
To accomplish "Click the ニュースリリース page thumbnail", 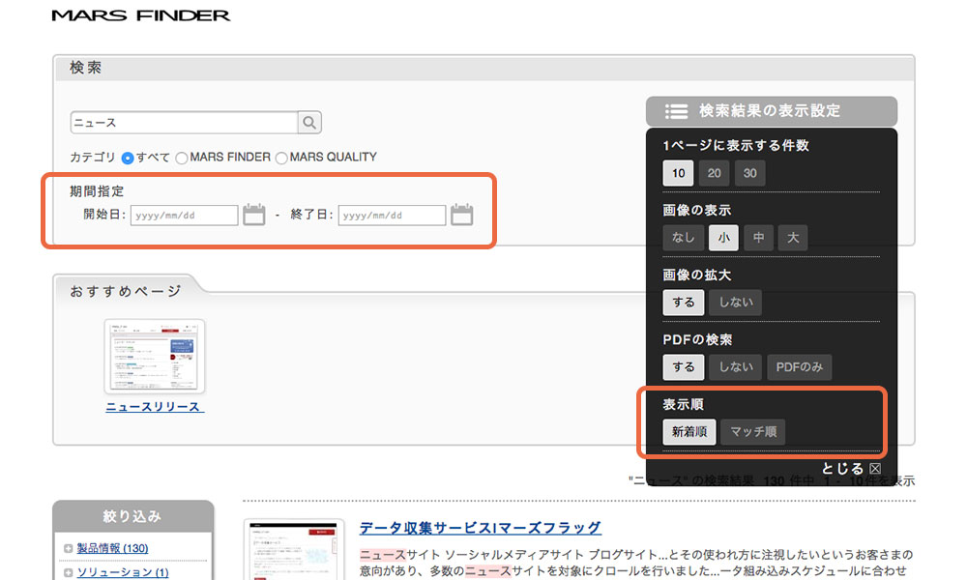I will 154,357.
